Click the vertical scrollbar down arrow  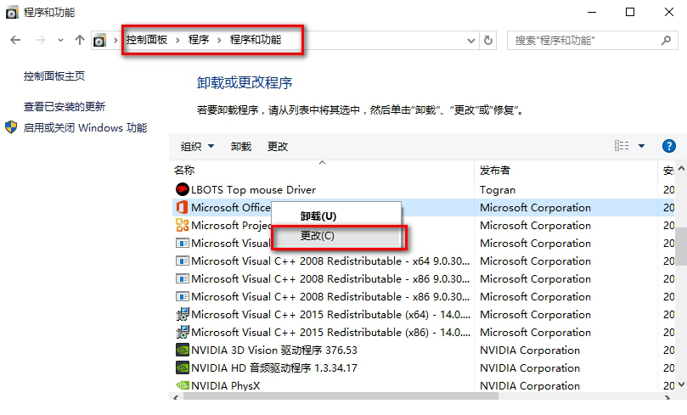pyautogui.click(x=681, y=384)
